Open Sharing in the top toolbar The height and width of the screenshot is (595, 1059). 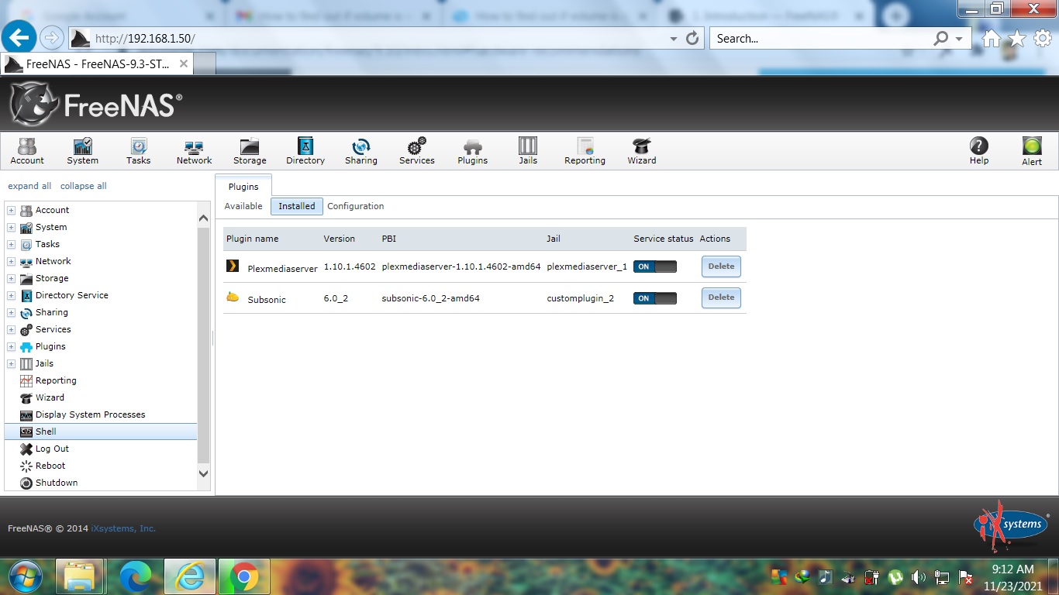(361, 151)
